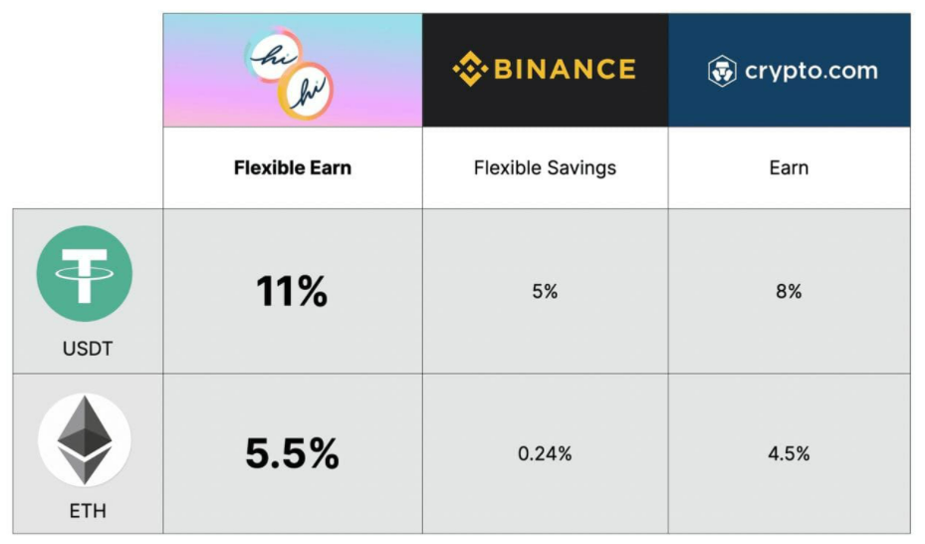Click the green Tether USDT icon
Image resolution: width=925 pixels, height=544 pixels.
(x=85, y=274)
